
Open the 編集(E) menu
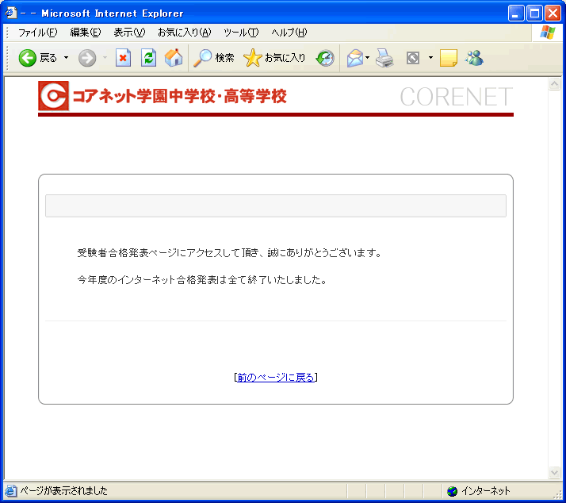[x=85, y=33]
